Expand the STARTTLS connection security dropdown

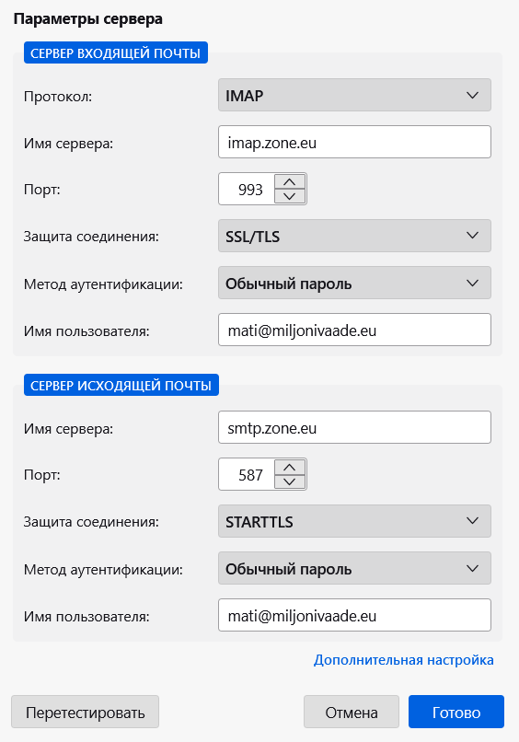pos(354,521)
